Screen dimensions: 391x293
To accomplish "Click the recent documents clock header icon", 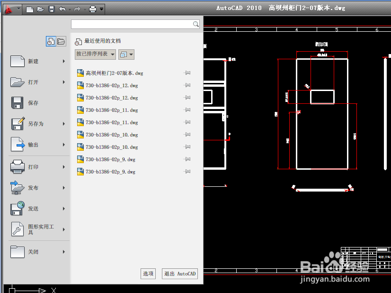I will [x=78, y=42].
